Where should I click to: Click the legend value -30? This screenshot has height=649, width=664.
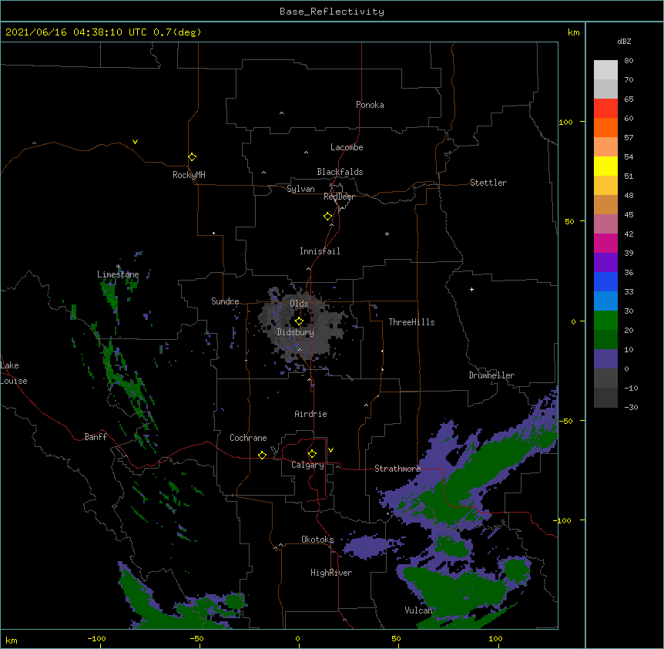(x=631, y=408)
